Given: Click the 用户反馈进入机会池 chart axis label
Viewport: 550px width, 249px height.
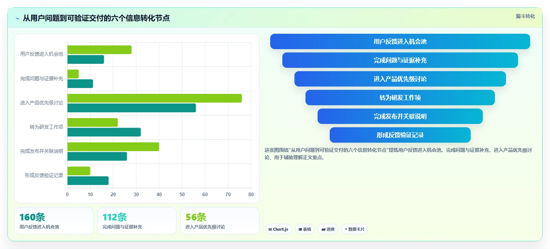Looking at the screenshot, I should (41, 54).
